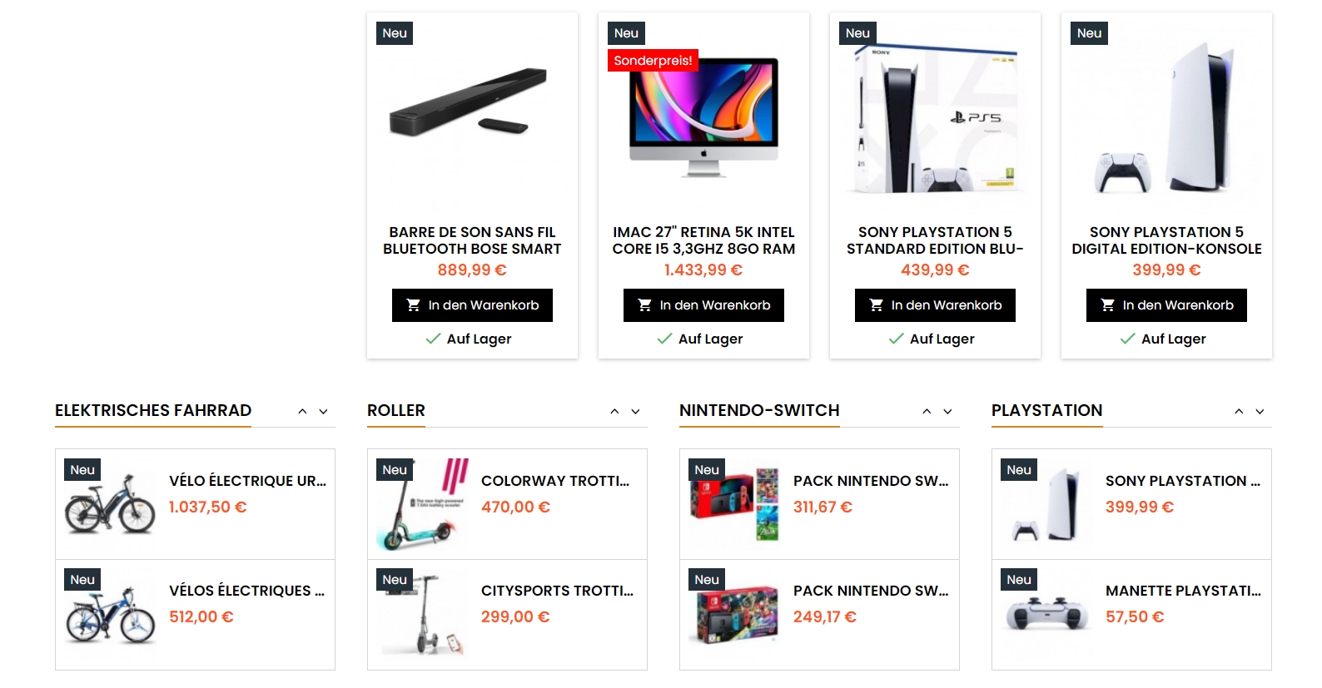This screenshot has height=688, width=1322.
Task: Add Bose soundbar to cart via In den Warenkorb
Action: [x=472, y=305]
